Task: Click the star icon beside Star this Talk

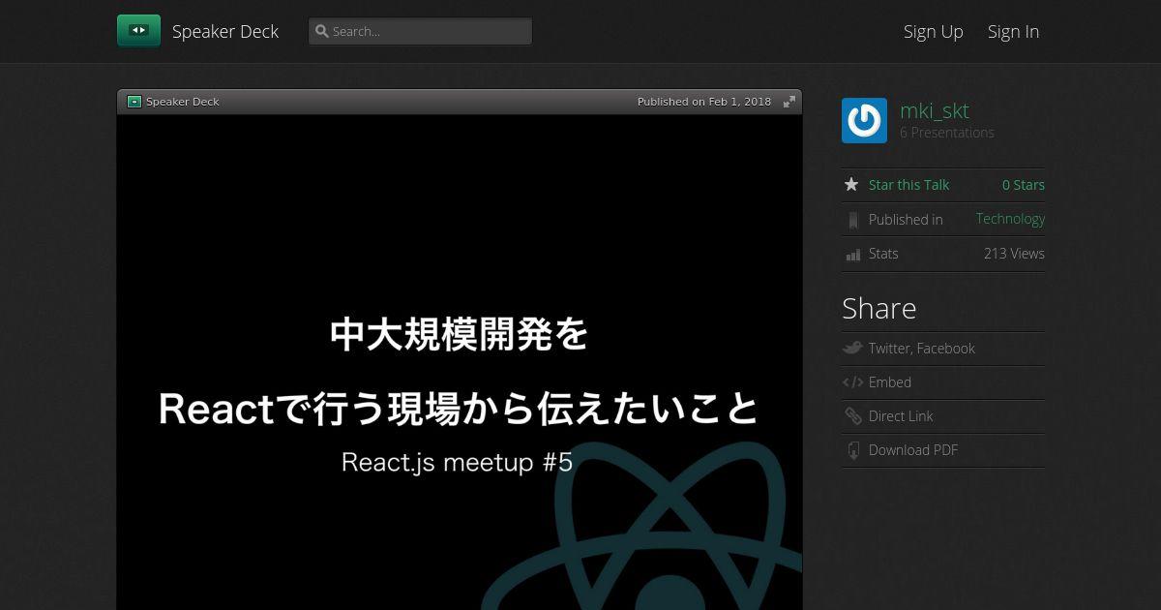Action: pyautogui.click(x=851, y=184)
